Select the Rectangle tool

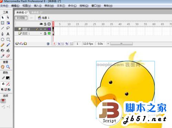(x=8, y=39)
